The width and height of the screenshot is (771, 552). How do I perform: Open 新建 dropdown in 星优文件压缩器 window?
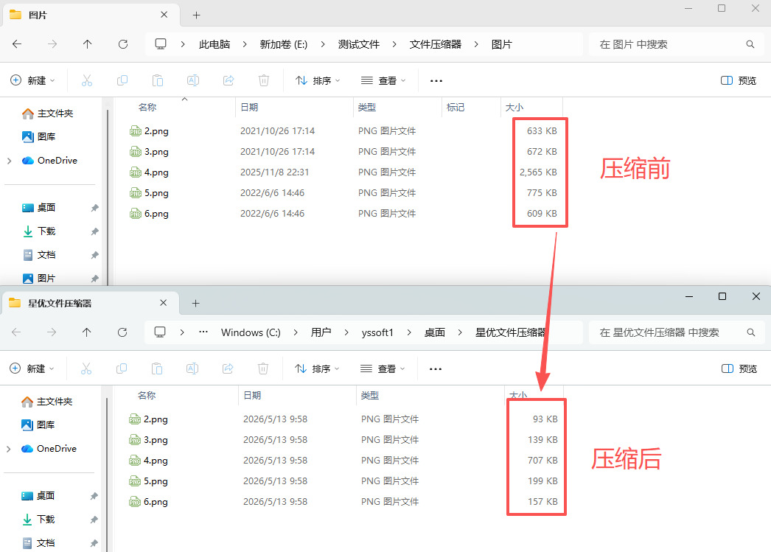click(32, 368)
